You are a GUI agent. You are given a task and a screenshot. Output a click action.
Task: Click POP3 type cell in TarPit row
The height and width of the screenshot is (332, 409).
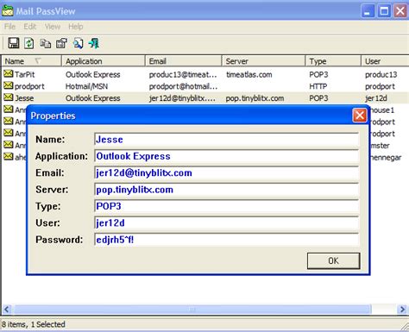coord(318,75)
